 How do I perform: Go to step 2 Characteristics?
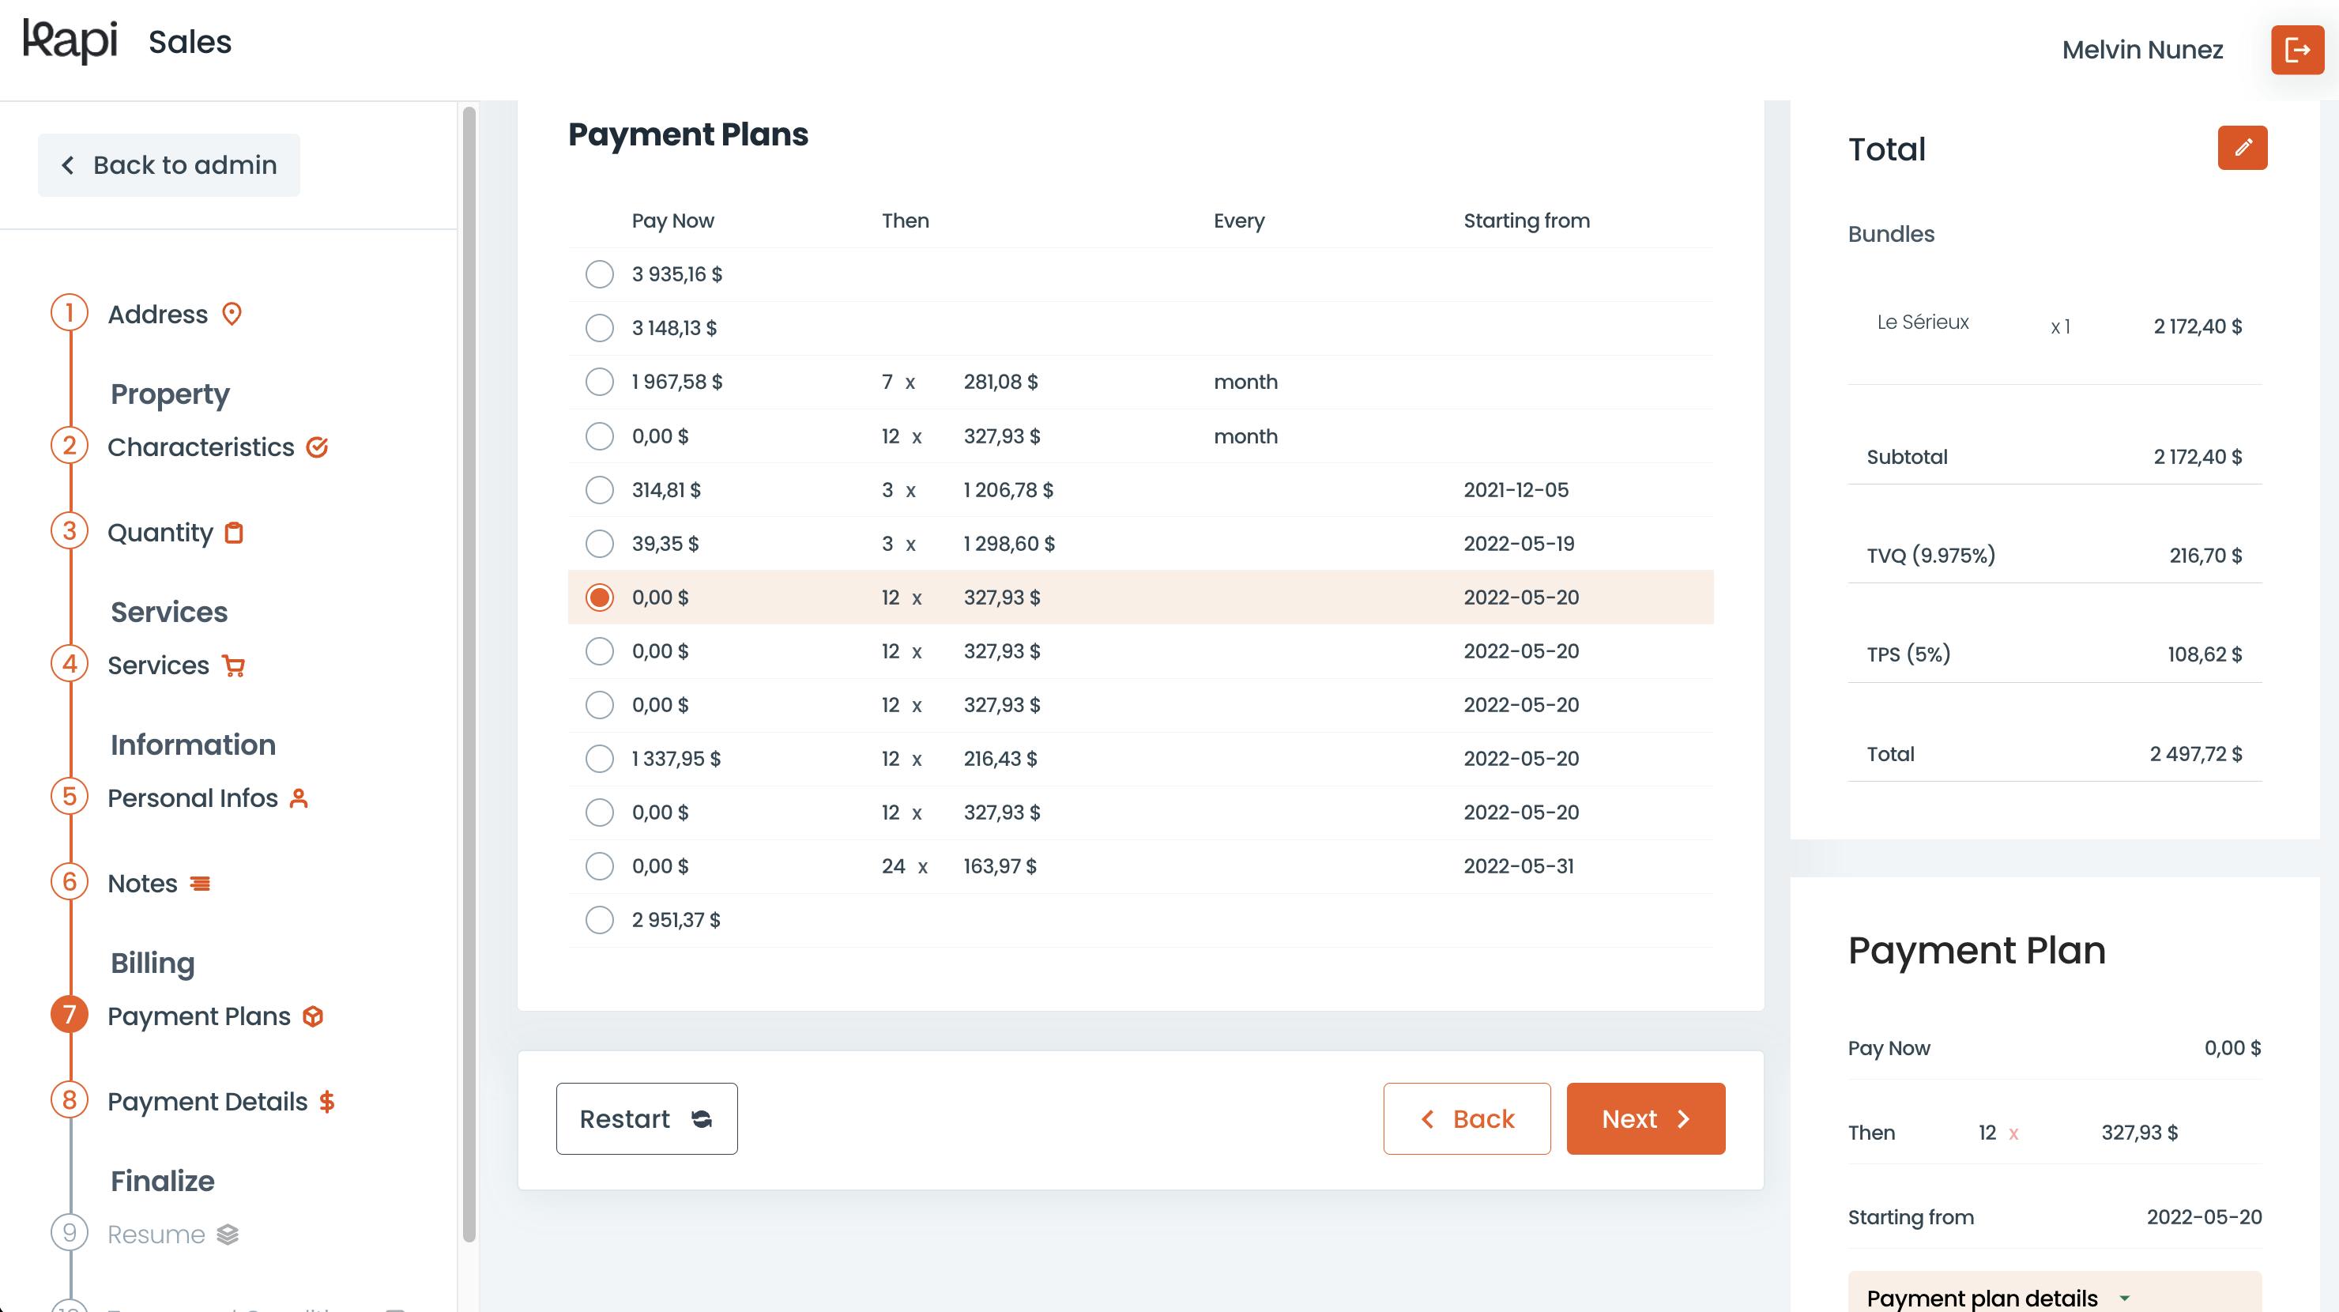pyautogui.click(x=200, y=447)
